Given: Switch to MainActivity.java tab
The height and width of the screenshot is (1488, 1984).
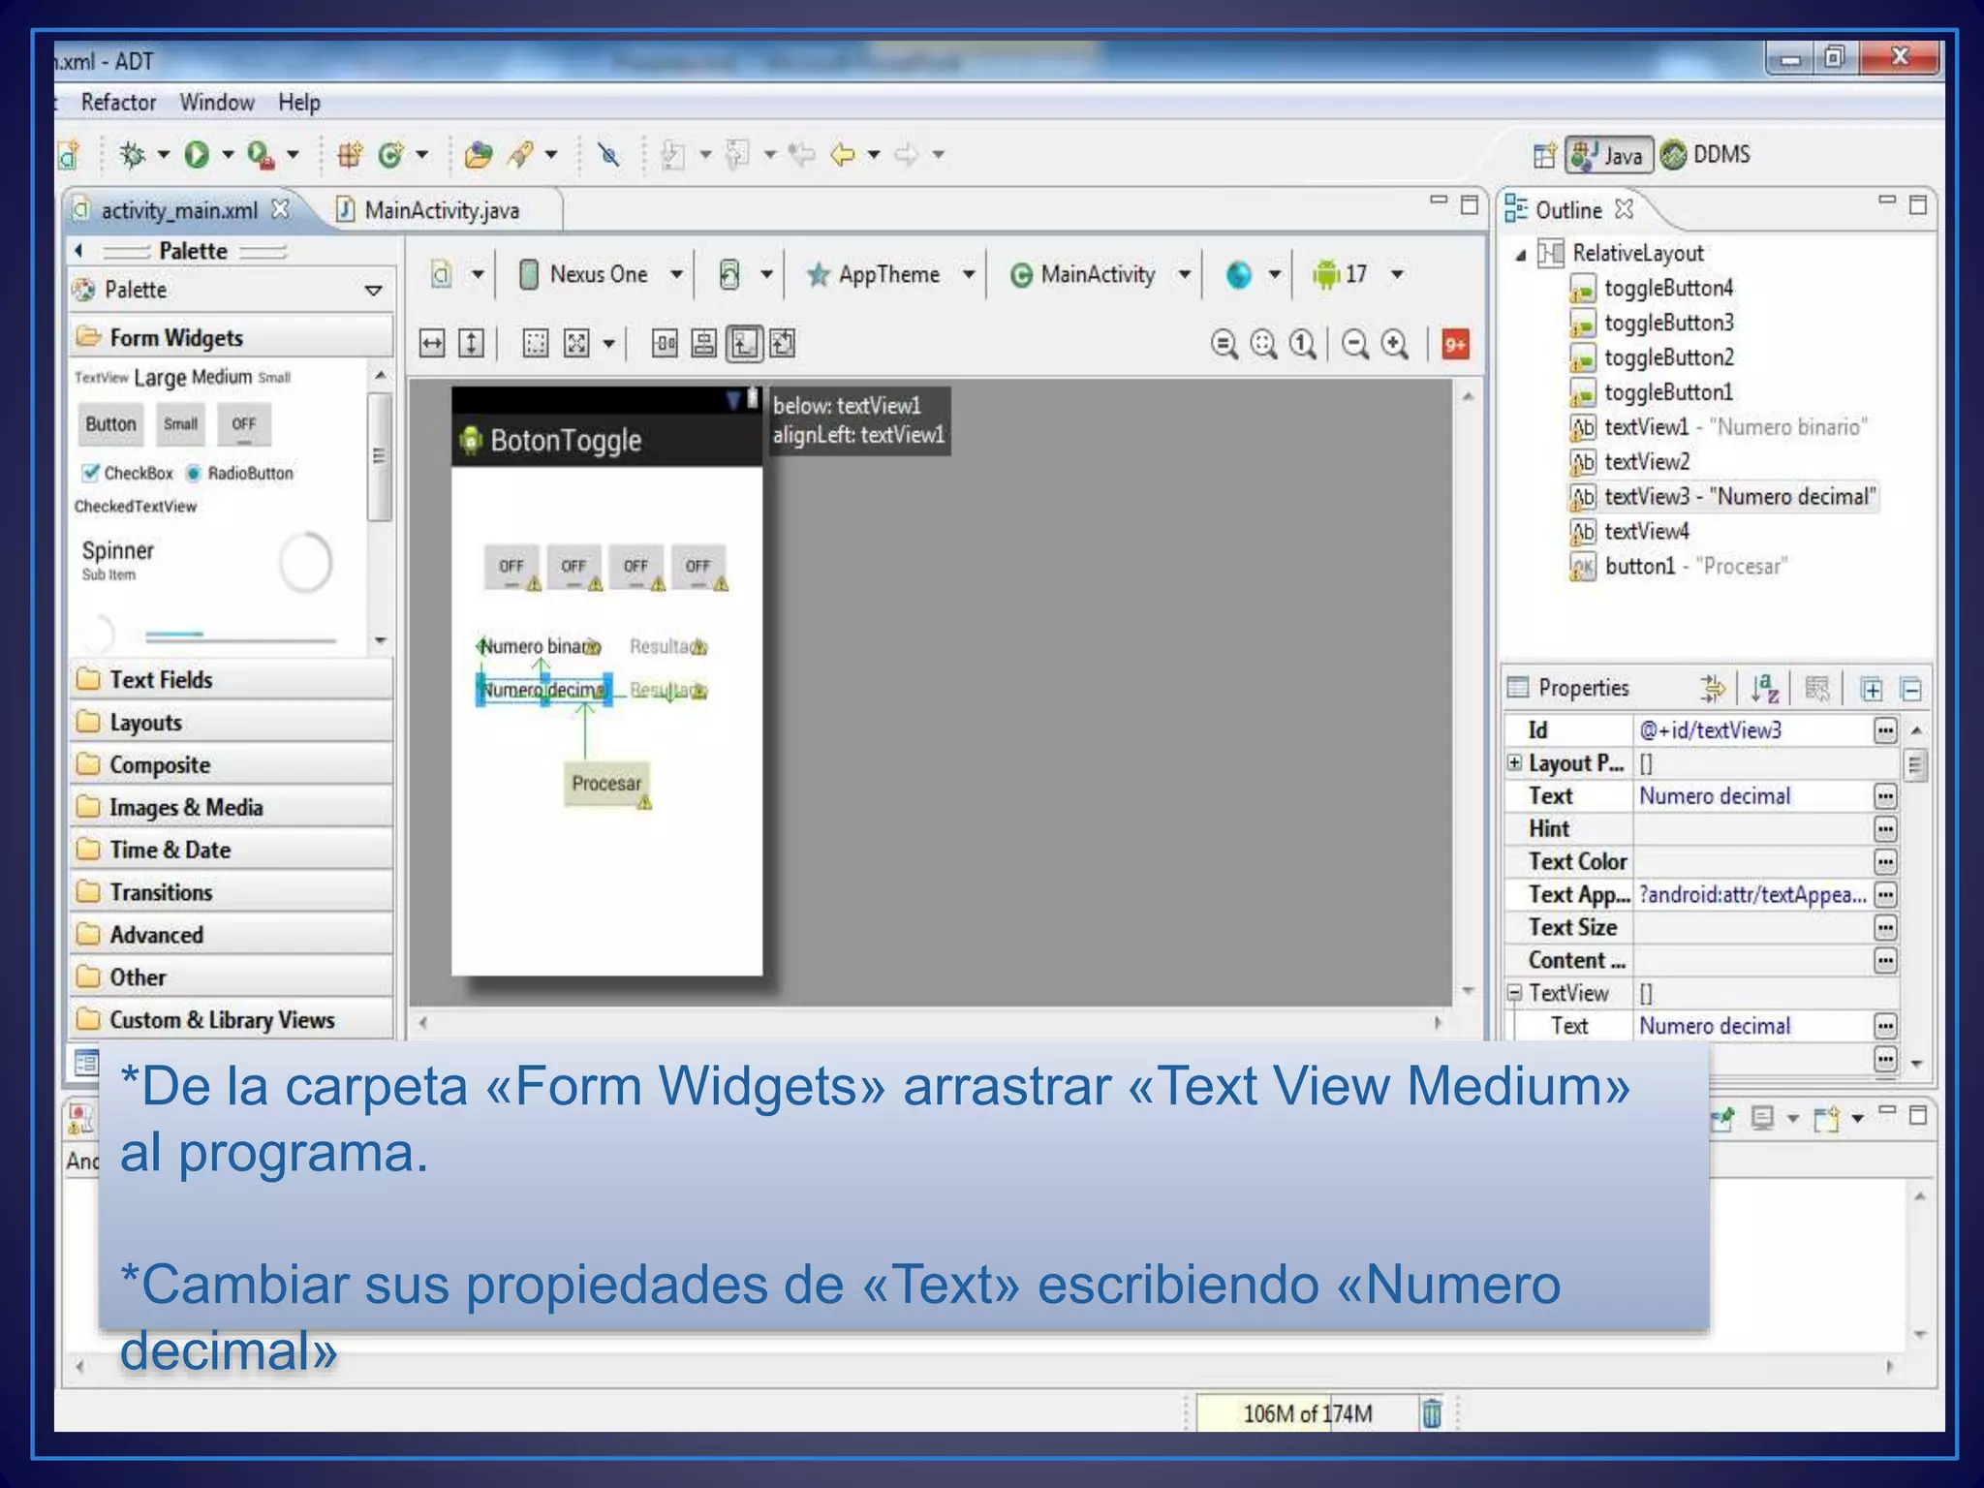Looking at the screenshot, I should point(442,210).
